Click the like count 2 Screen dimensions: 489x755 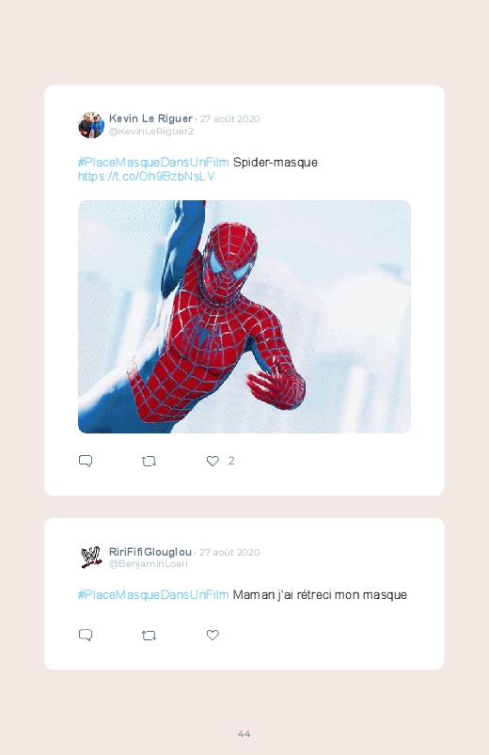coord(231,461)
